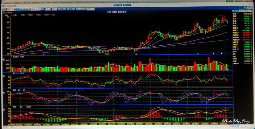Viewport: 255px width, 129px height.
Task: Click the arrow icon left of stock code box
Action: tap(5, 9)
